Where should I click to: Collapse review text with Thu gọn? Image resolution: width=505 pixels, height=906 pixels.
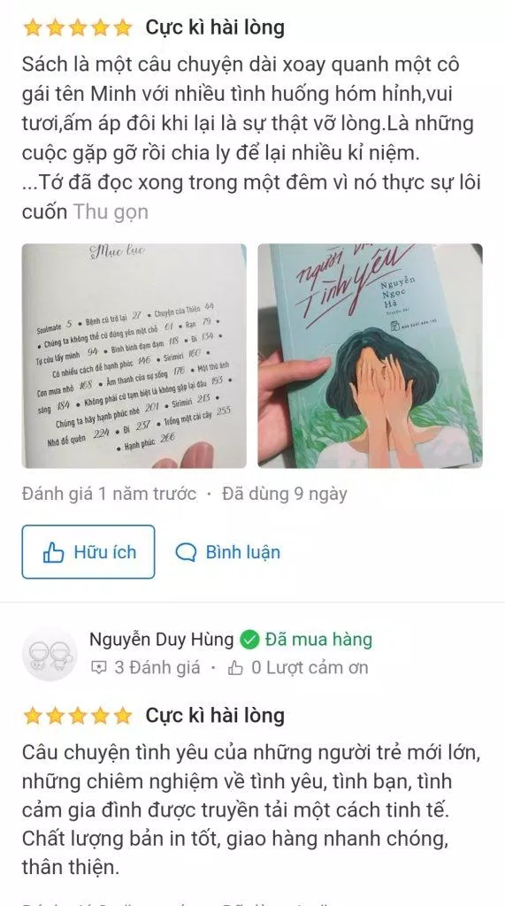coord(111,212)
